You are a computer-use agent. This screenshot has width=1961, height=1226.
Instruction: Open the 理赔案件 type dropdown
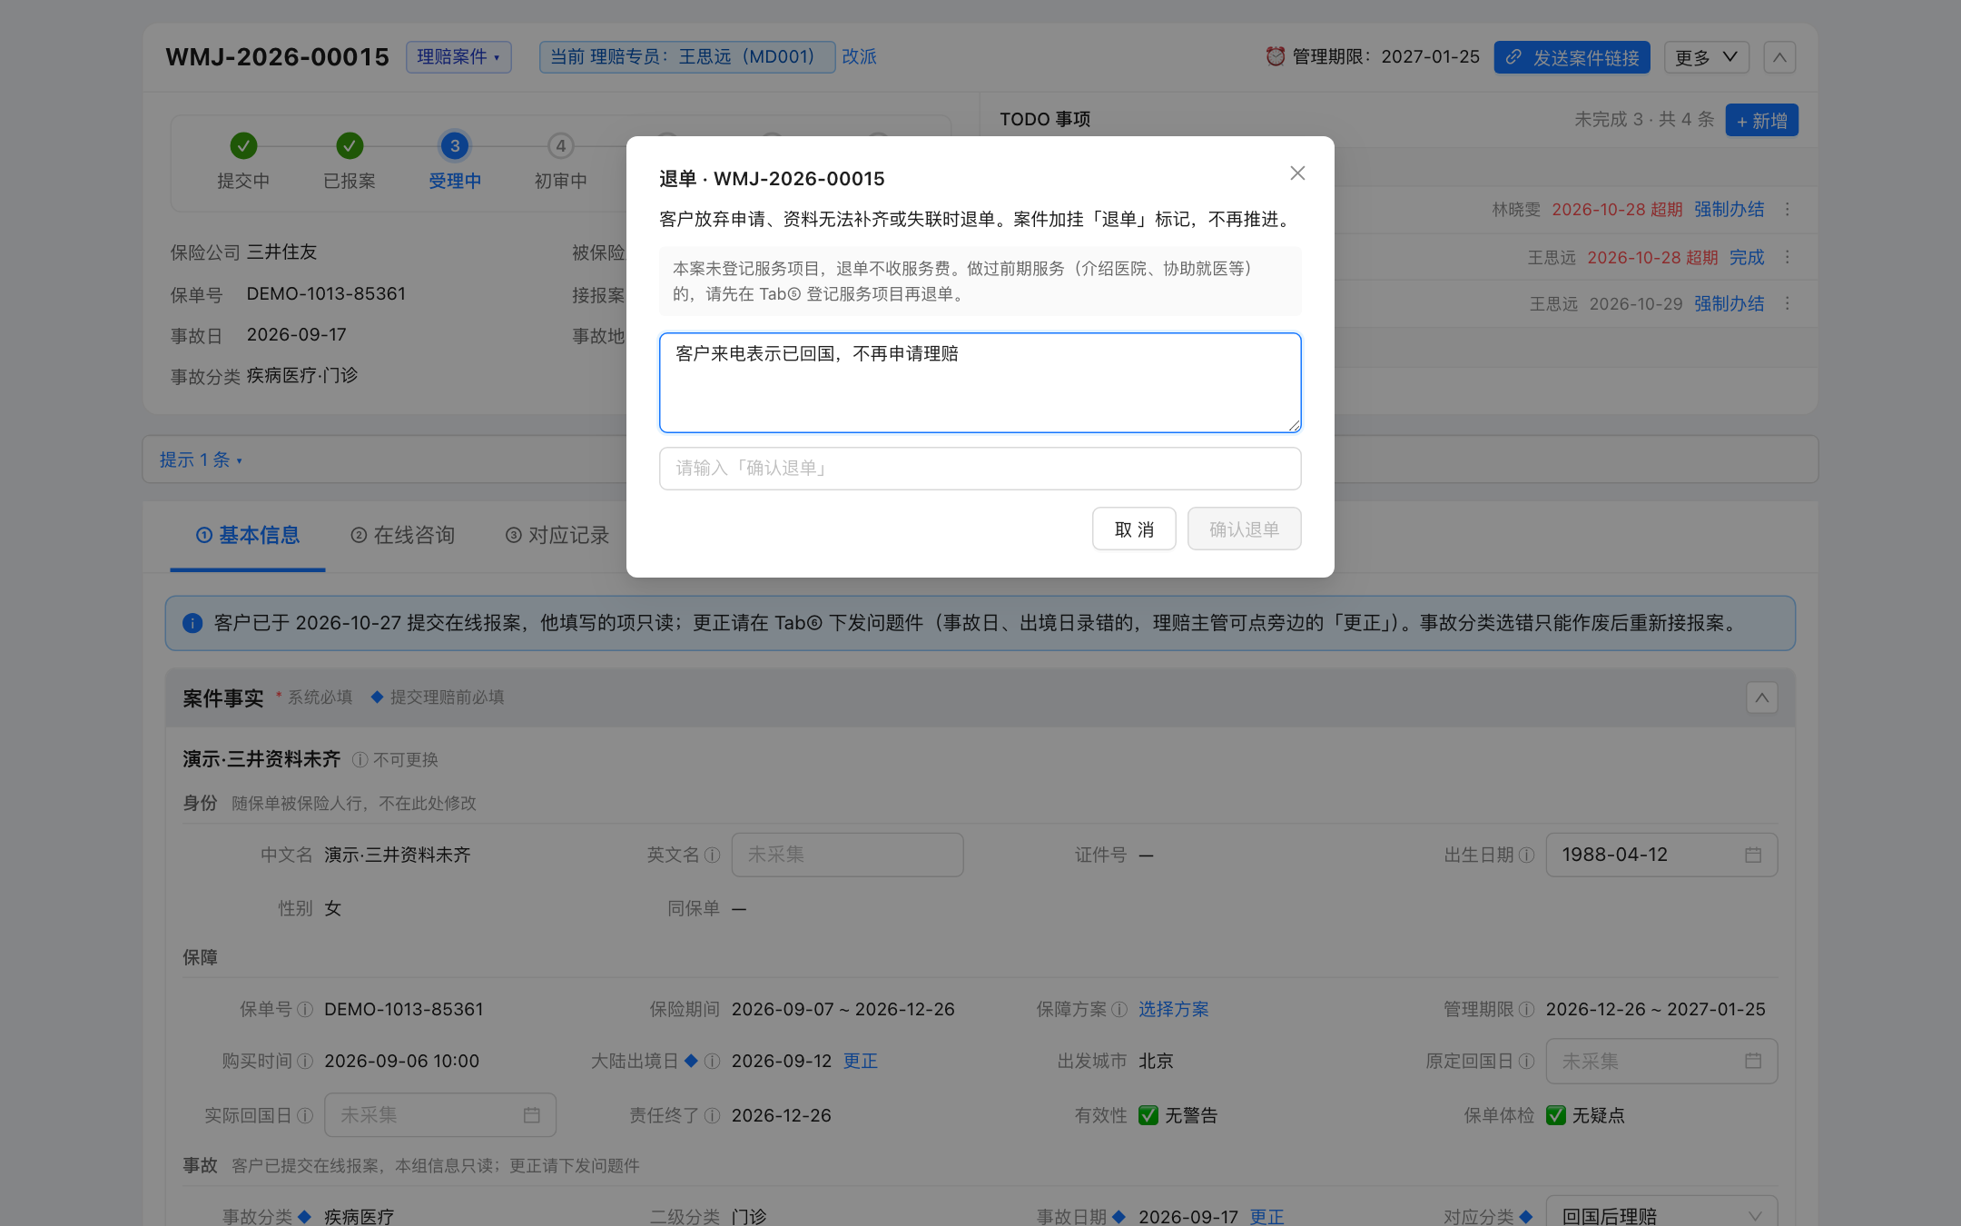(458, 56)
